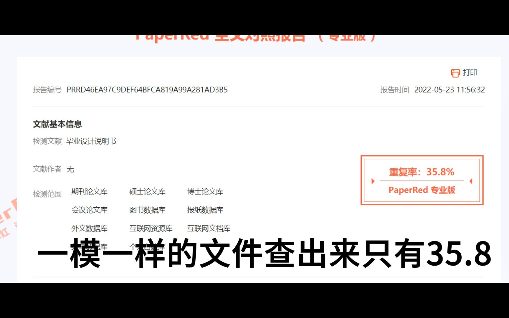509x318 pixels.
Task: Click 互联网文档库 in detection scope
Action: [209, 228]
